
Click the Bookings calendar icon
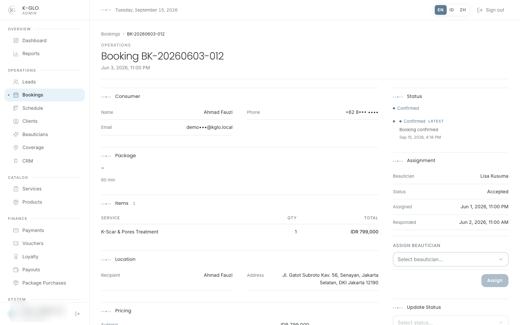16,95
